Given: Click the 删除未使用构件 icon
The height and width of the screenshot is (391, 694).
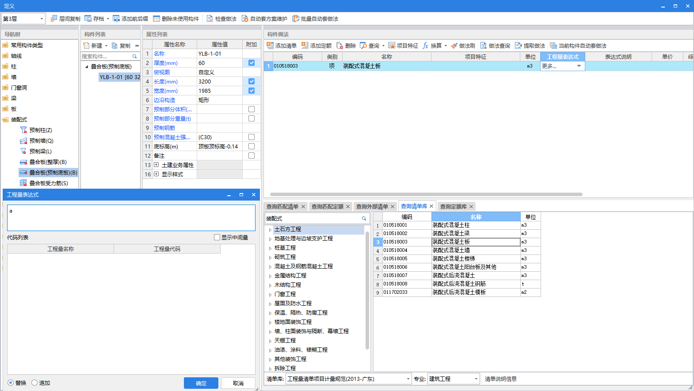Looking at the screenshot, I should point(156,19).
